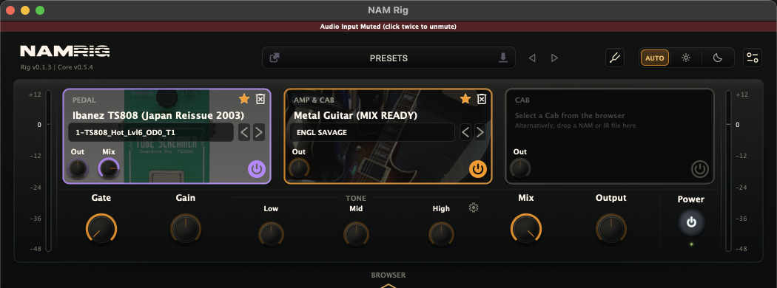
Task: Delete the PEDAL slot via its trash icon
Action: 260,99
